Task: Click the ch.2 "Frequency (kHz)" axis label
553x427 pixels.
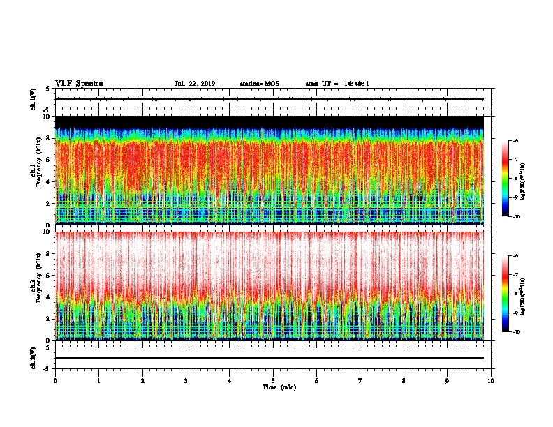Action: click(x=38, y=278)
